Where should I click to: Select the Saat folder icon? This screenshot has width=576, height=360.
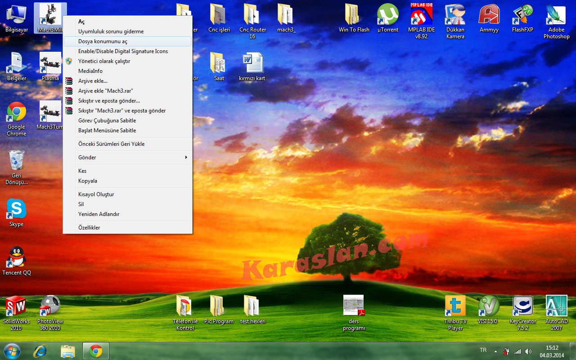(219, 67)
